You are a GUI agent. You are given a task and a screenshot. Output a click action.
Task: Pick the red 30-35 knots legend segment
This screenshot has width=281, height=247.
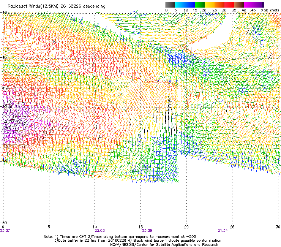(x=229, y=5)
